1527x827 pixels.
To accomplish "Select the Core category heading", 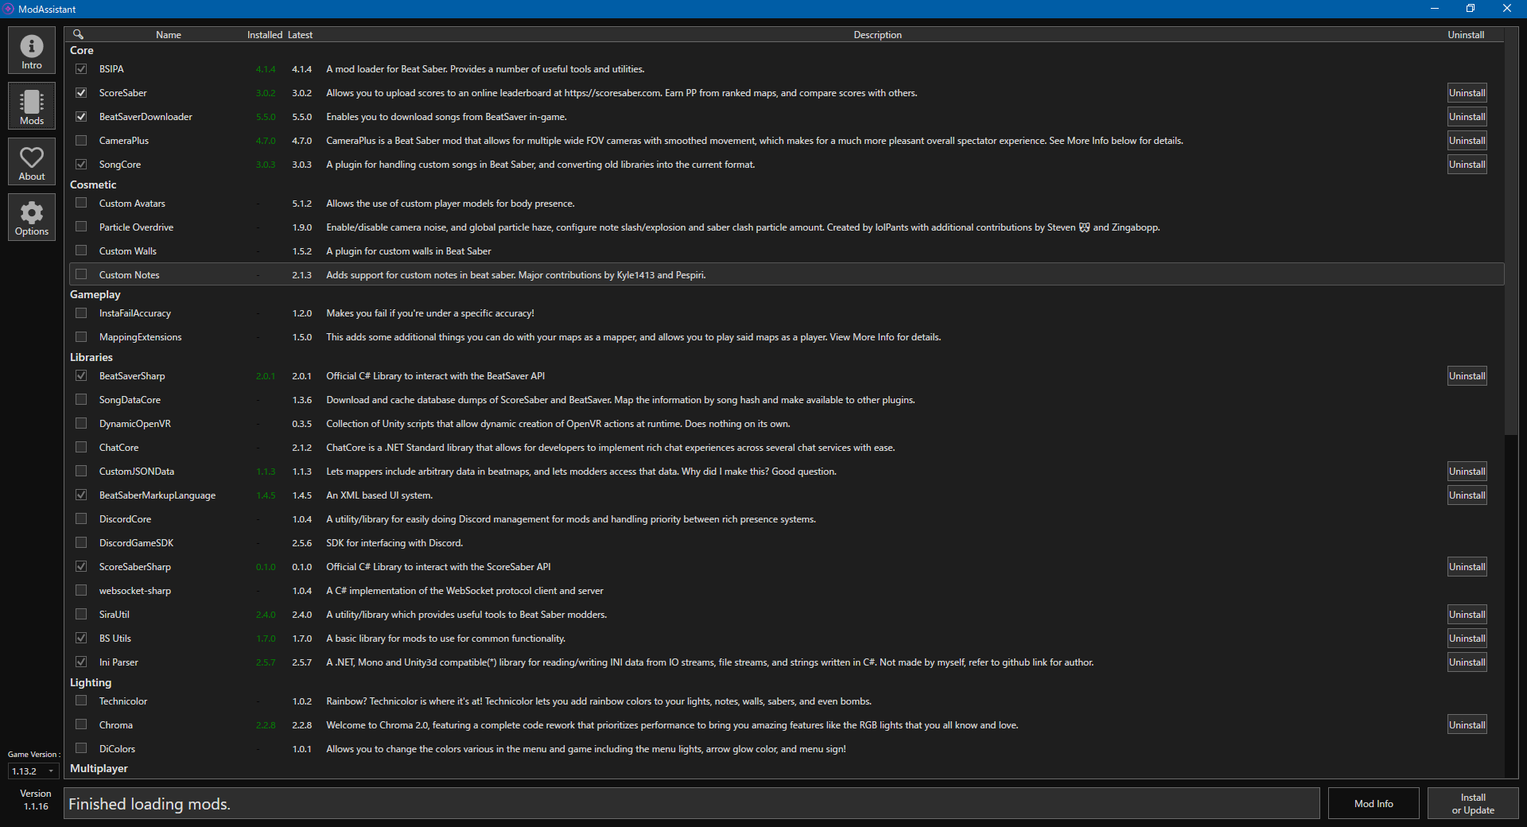I will coord(82,50).
